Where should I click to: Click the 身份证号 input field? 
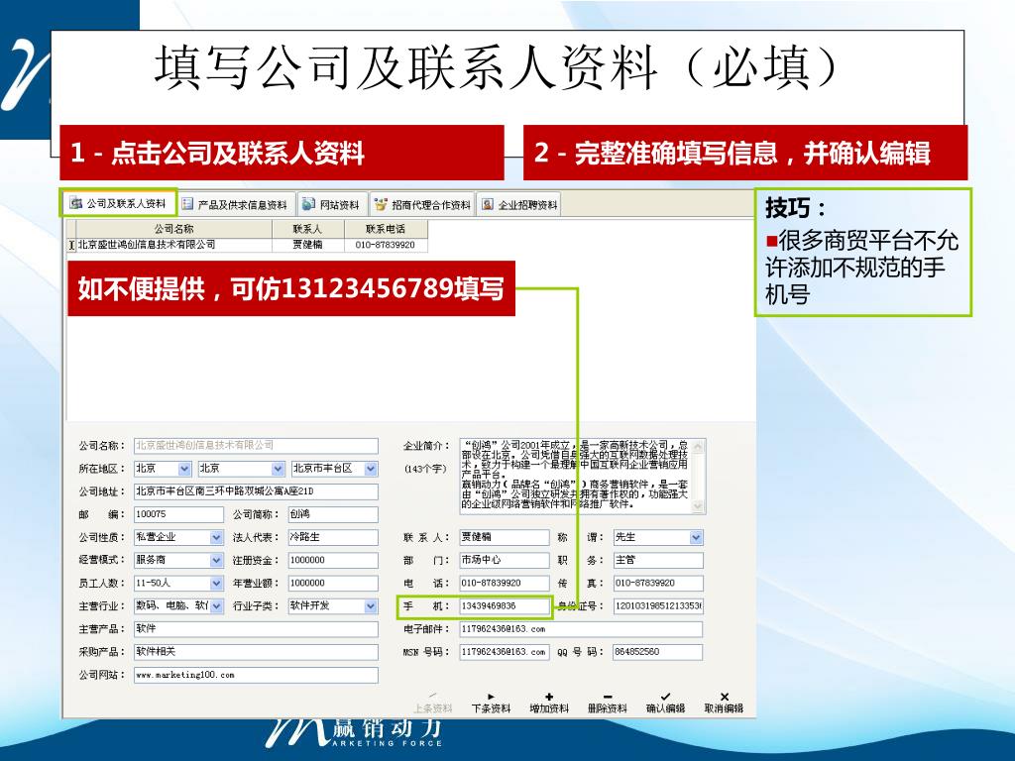pyautogui.click(x=658, y=605)
